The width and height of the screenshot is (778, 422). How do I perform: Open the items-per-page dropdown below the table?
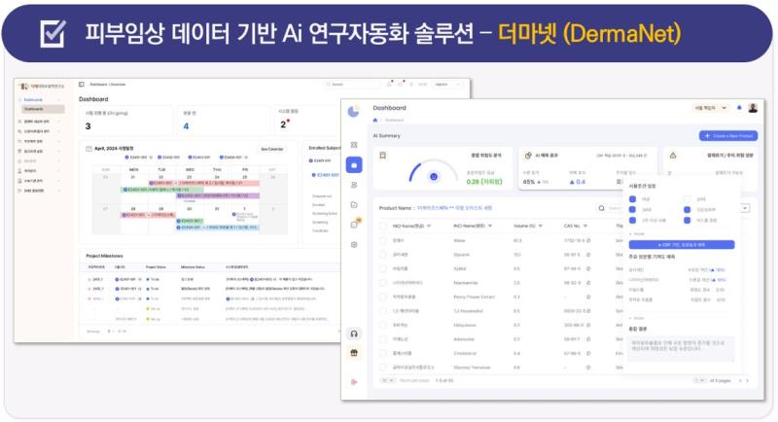point(388,380)
